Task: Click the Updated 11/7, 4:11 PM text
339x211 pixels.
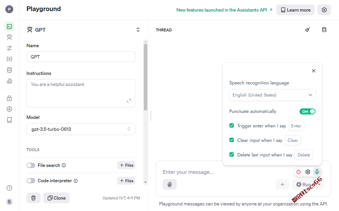Action: pos(121,198)
